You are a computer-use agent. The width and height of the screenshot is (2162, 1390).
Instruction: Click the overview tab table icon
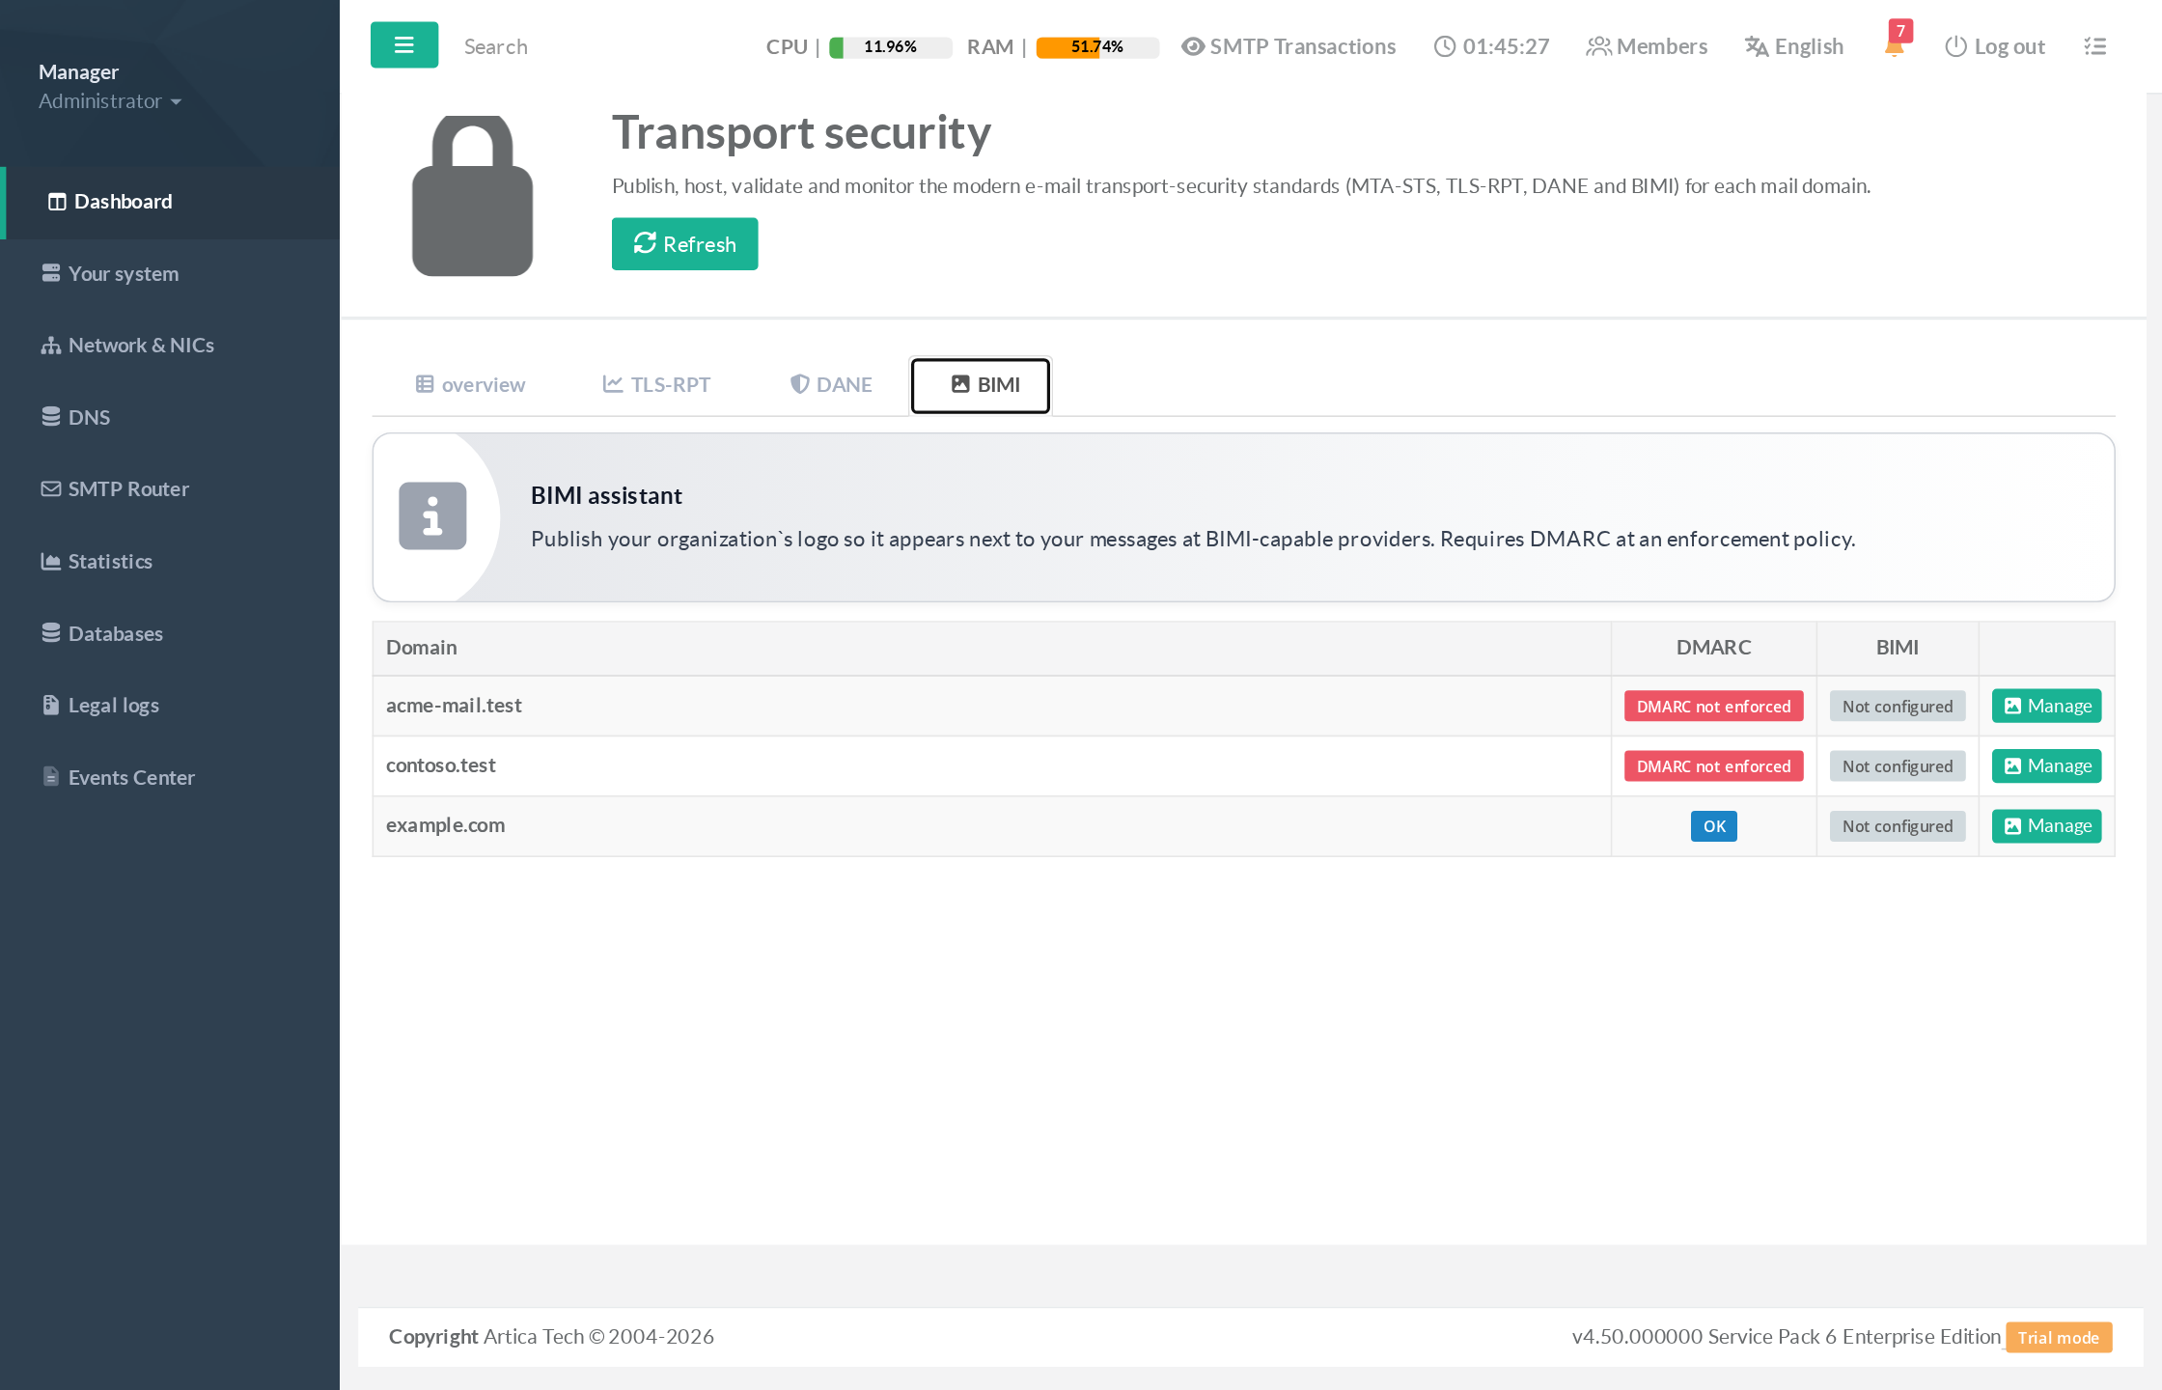tap(425, 384)
